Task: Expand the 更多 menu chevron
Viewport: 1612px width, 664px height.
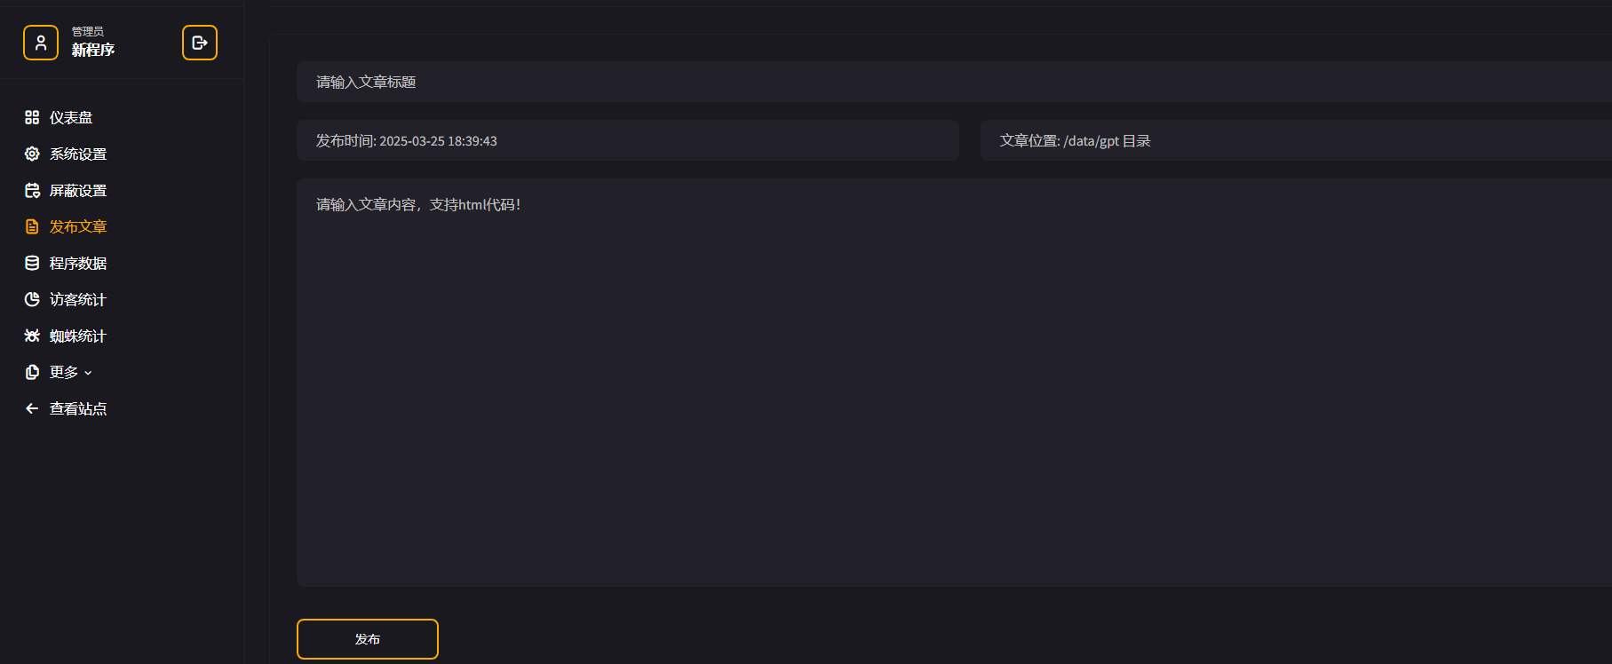Action: tap(88, 373)
